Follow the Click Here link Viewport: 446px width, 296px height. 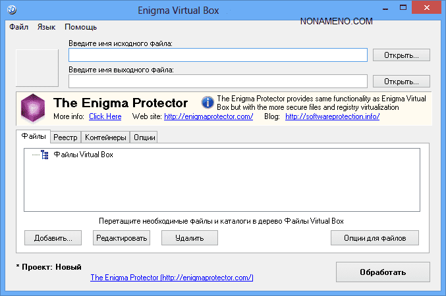105,116
